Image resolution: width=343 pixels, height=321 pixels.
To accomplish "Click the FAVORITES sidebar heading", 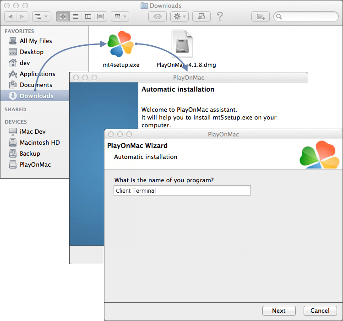I will click(19, 31).
